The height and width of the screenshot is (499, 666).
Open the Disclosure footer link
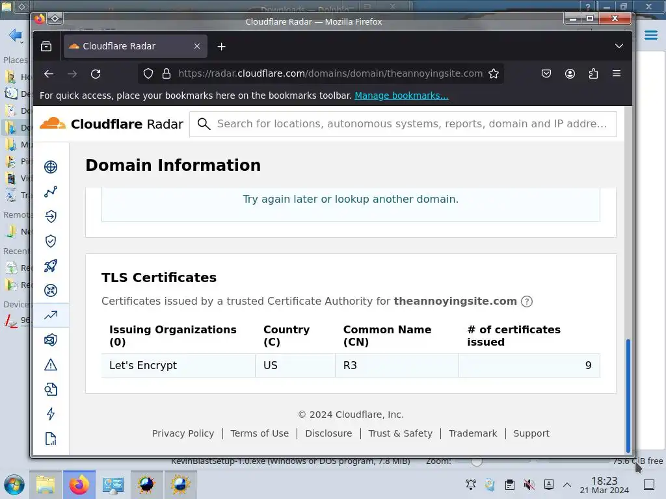tap(328, 433)
